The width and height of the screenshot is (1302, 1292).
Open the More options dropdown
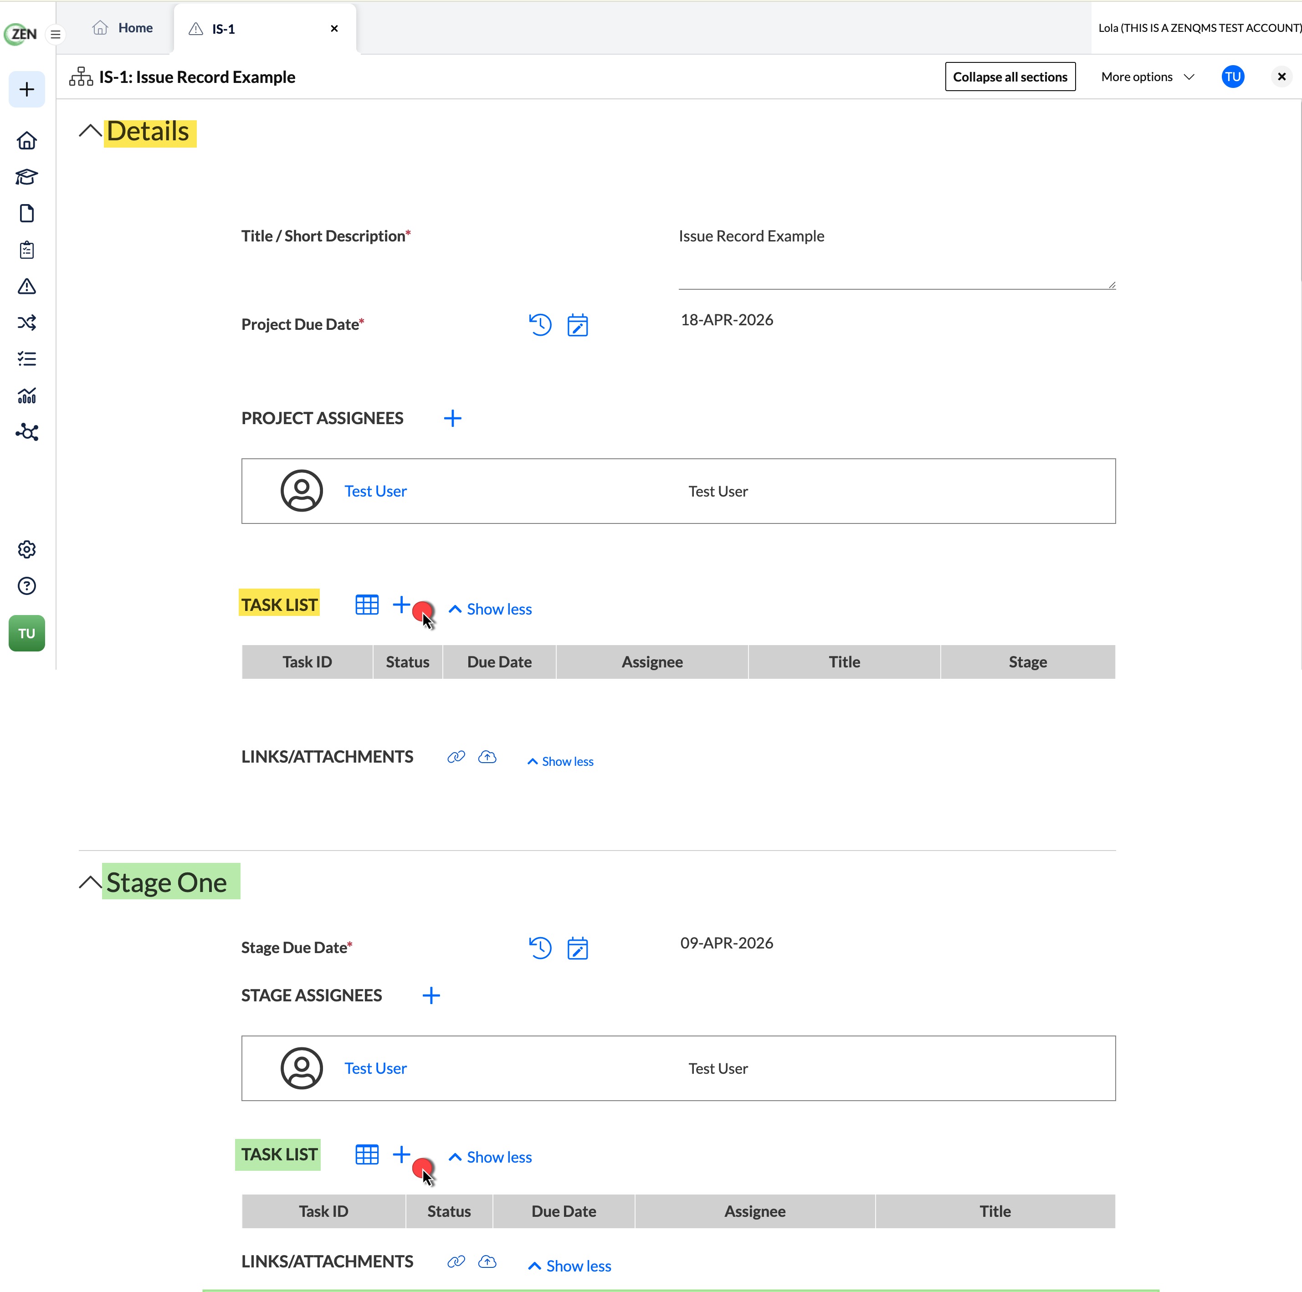point(1148,77)
